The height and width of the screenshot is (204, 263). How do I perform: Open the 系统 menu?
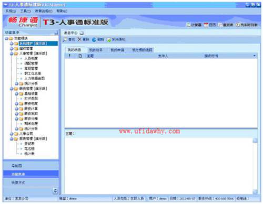pyautogui.click(x=11, y=11)
